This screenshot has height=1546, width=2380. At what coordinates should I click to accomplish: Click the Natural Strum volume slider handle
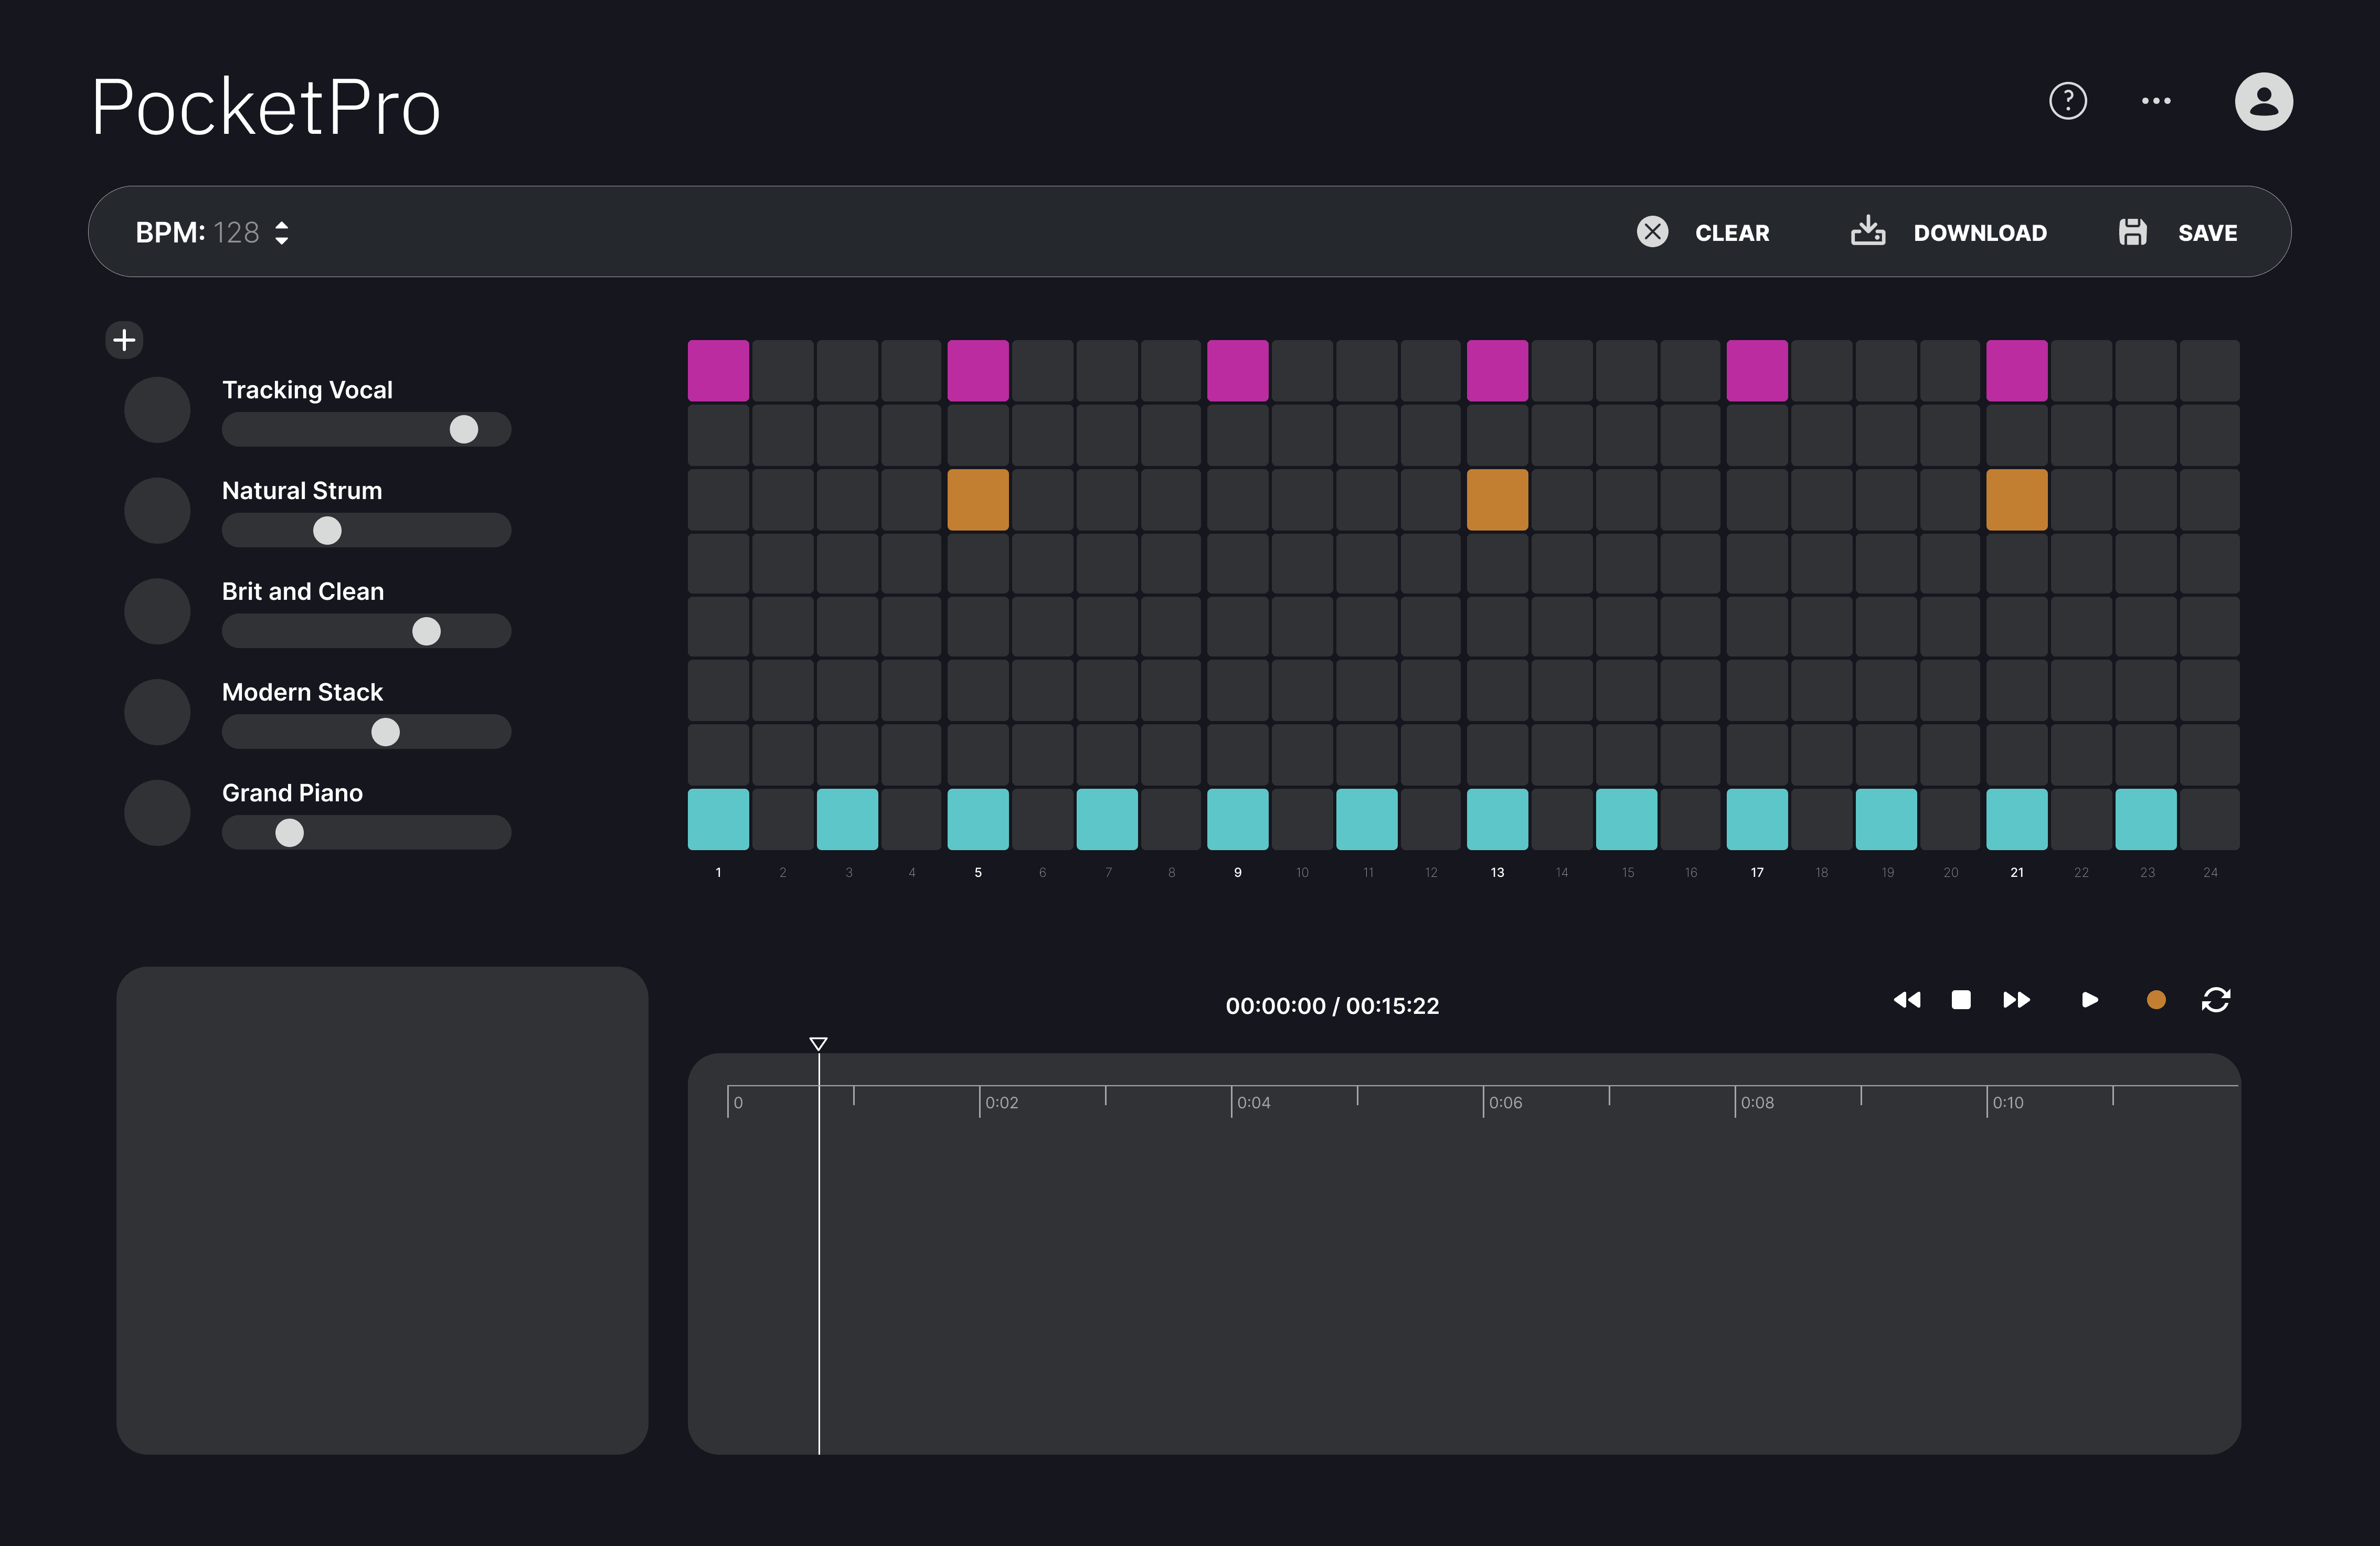(x=327, y=530)
